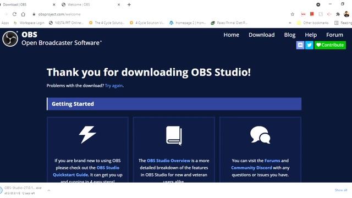
Task: Click the Open Broadcaster Software title
Action: pyautogui.click(x=62, y=43)
